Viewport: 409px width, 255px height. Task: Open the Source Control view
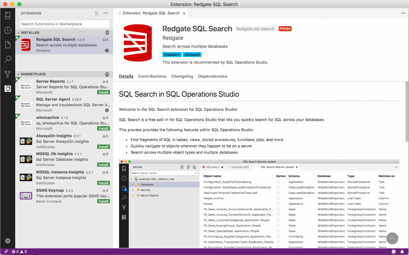tap(8, 74)
